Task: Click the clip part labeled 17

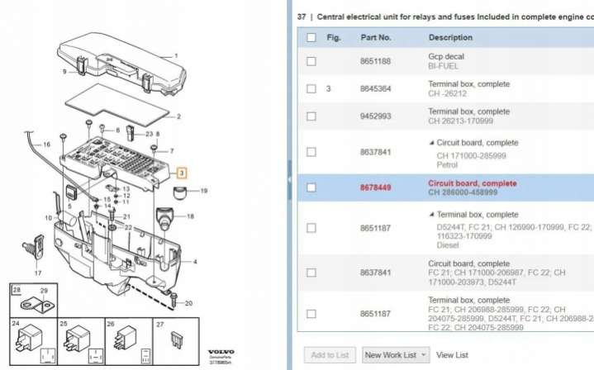Action: [36, 248]
